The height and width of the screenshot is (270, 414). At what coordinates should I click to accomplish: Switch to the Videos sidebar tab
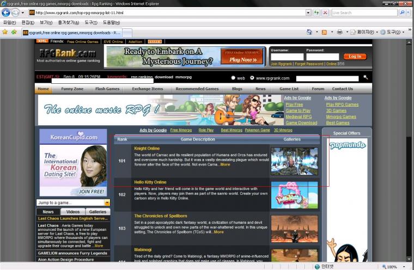73,212
